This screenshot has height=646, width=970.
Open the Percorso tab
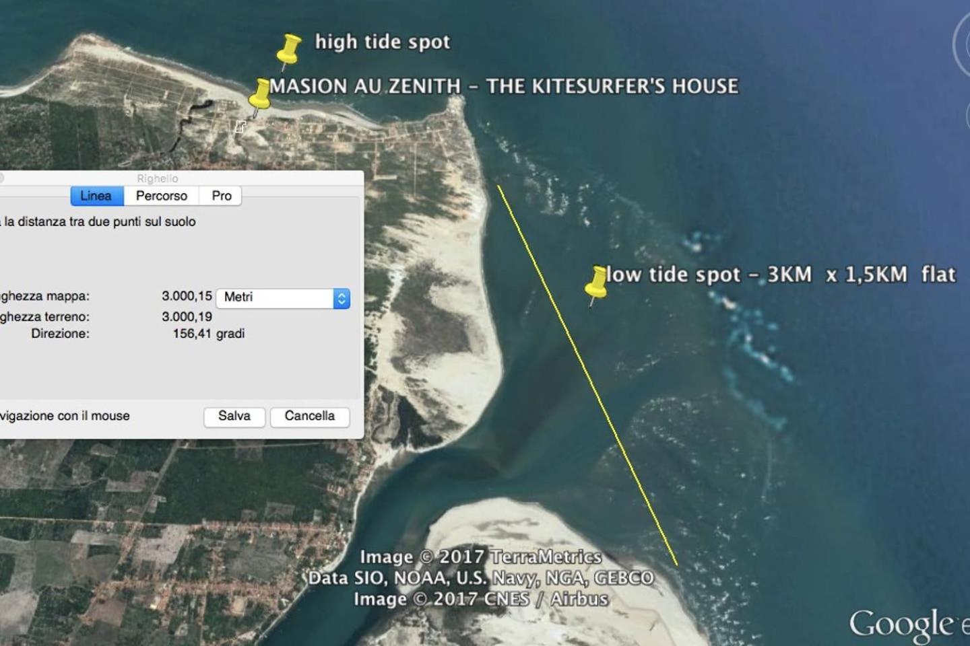pos(162,196)
